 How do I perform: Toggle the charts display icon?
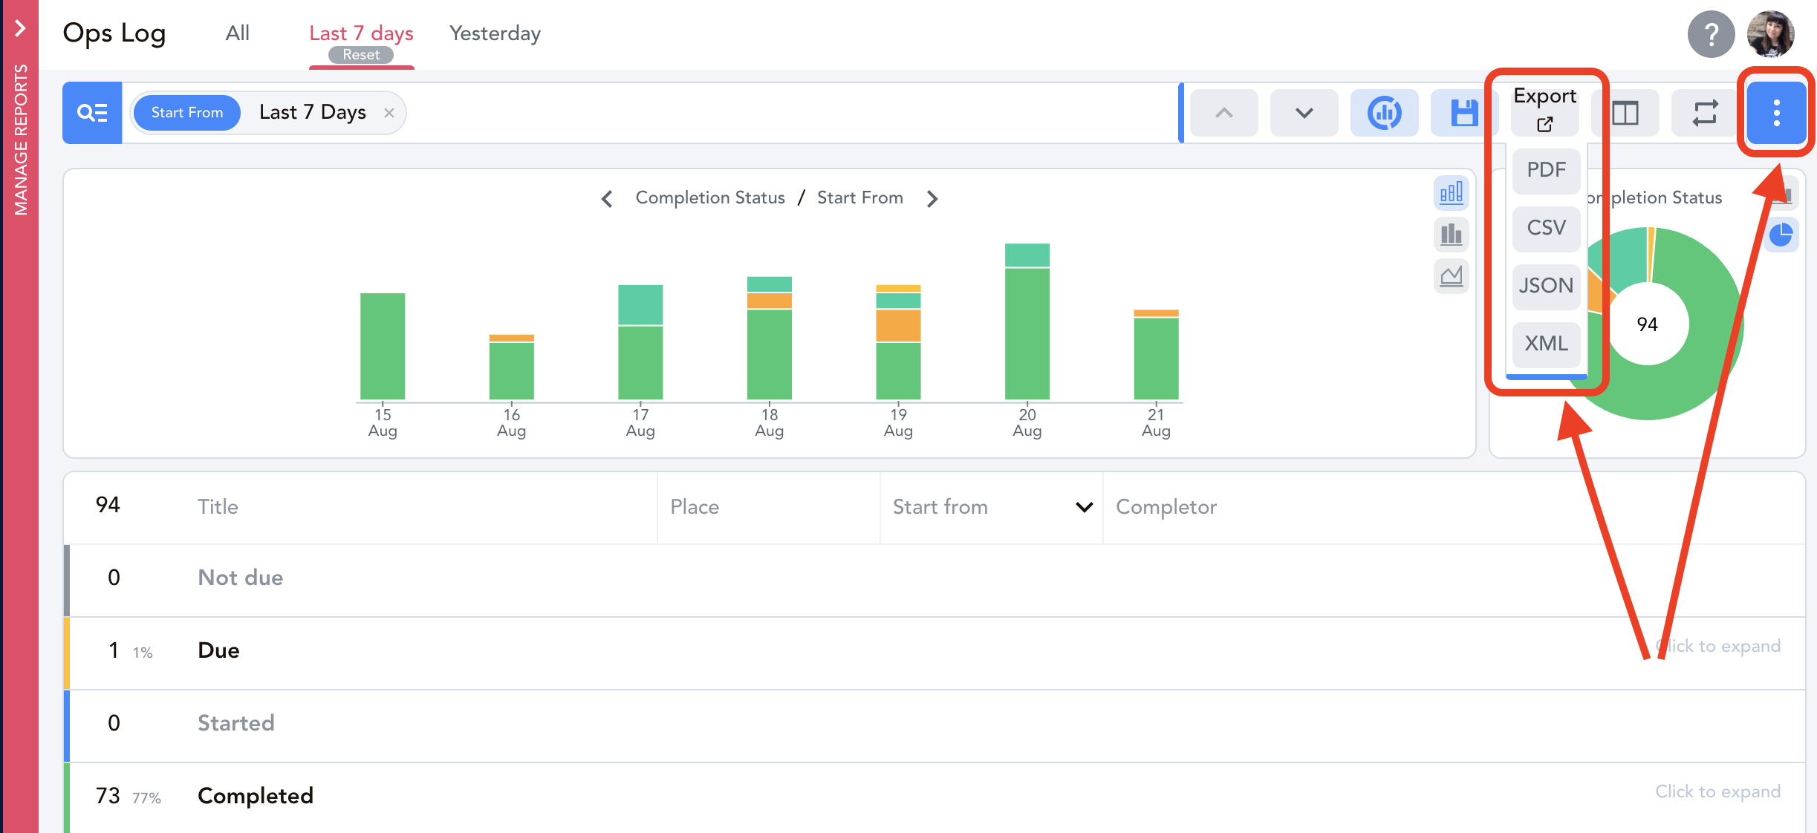point(1385,113)
